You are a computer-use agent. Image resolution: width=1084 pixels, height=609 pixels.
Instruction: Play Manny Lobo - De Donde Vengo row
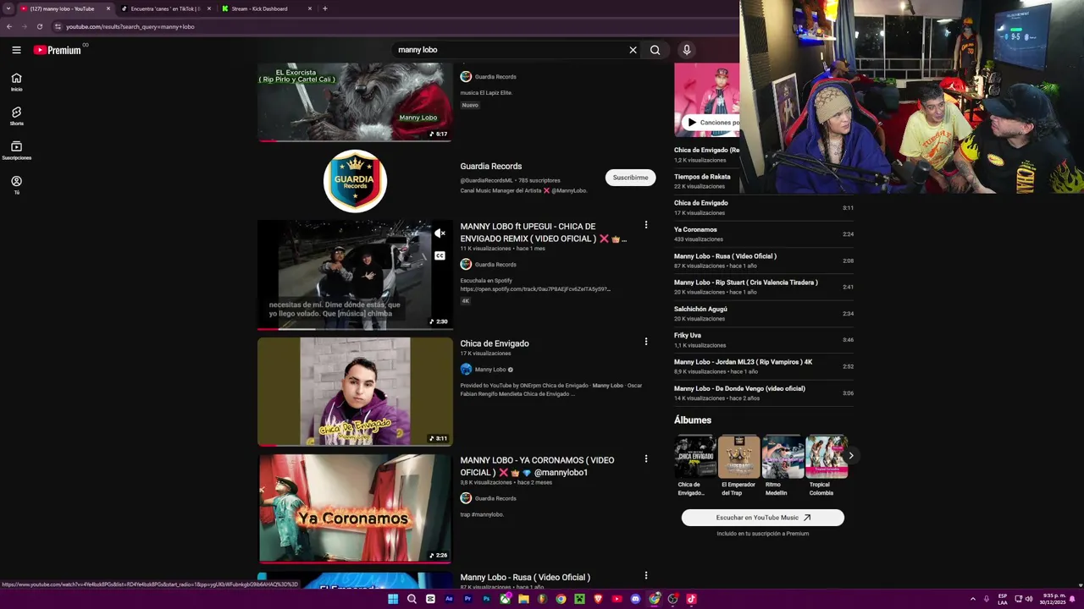coord(764,393)
